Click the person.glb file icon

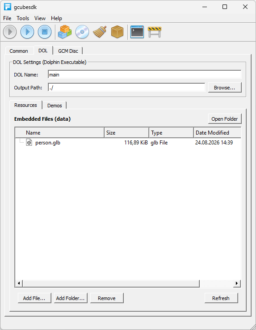[x=29, y=143]
